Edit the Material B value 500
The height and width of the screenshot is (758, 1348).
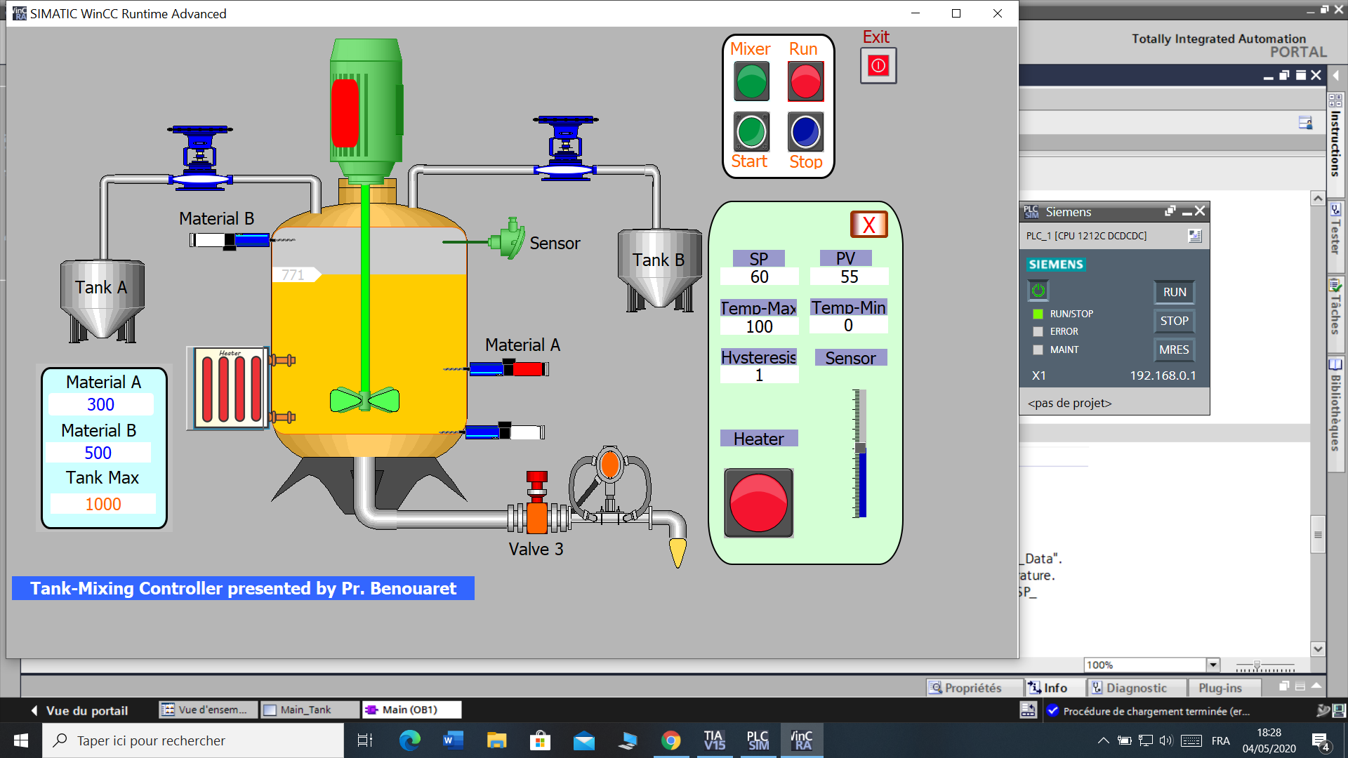pyautogui.click(x=98, y=453)
